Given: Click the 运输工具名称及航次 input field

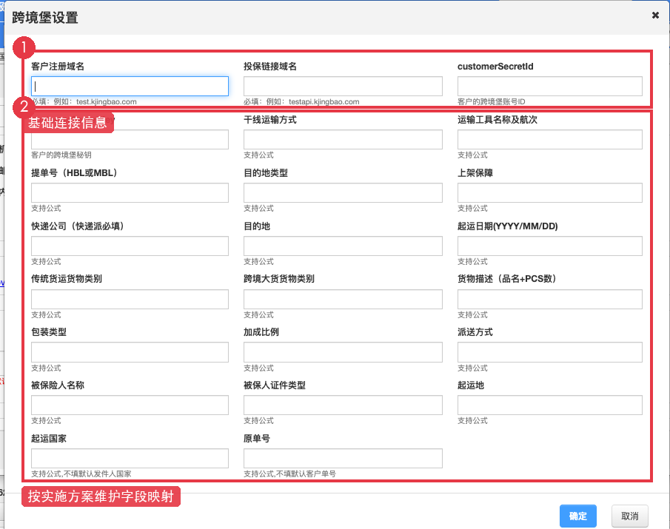Looking at the screenshot, I should 549,140.
